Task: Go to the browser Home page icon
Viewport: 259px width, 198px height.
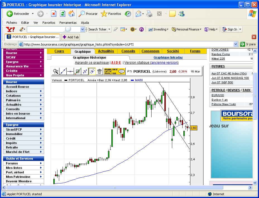Action: click(71, 14)
